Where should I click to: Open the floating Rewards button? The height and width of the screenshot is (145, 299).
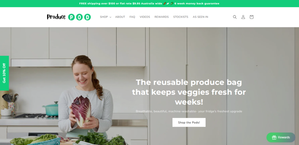click(x=281, y=137)
